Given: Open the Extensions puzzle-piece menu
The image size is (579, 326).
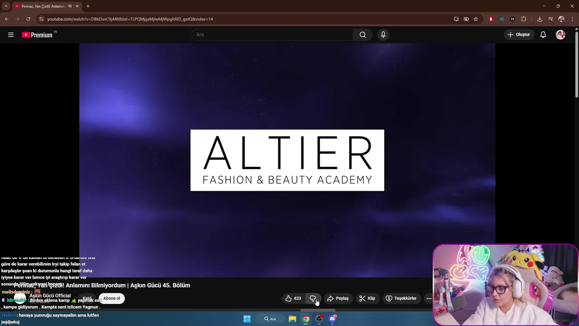Looking at the screenshot, I should [x=524, y=19].
